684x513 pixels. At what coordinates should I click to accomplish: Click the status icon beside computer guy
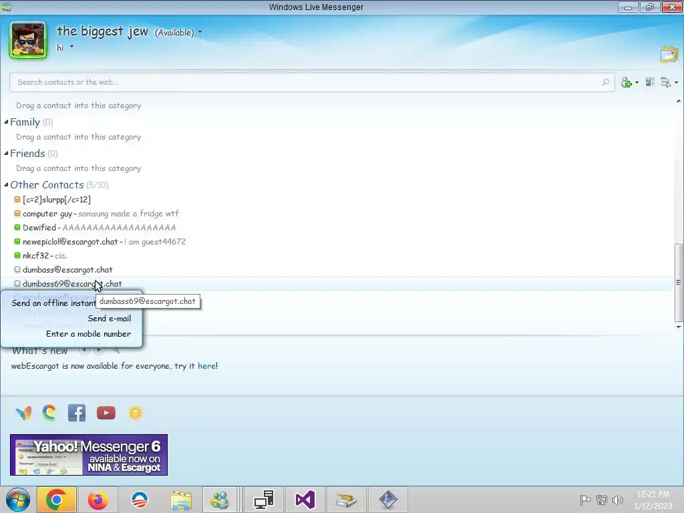17,213
